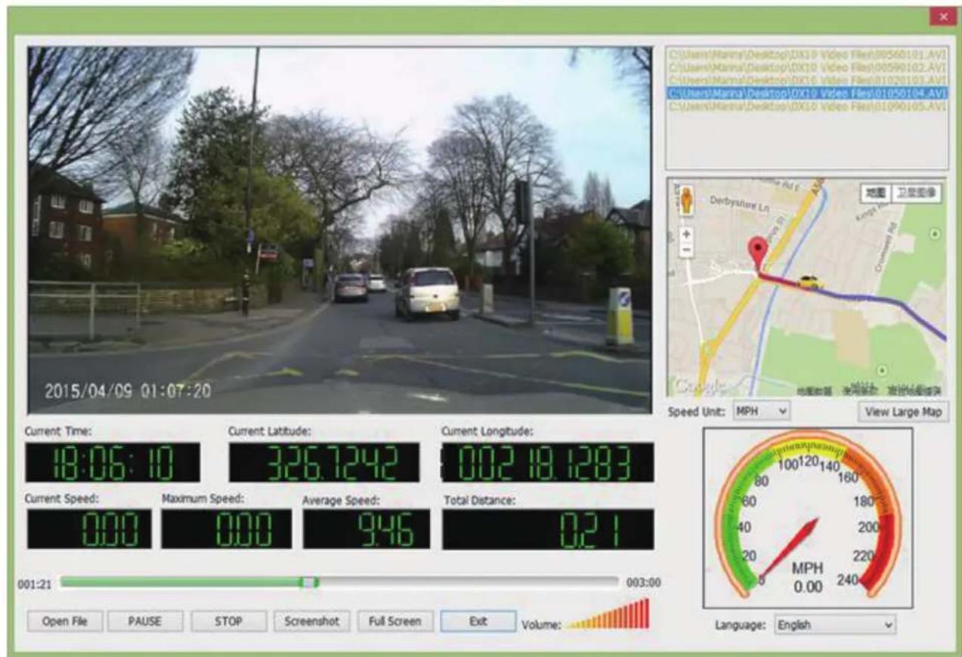
Task: Select file 01020103.AVI in the list
Action: point(806,80)
